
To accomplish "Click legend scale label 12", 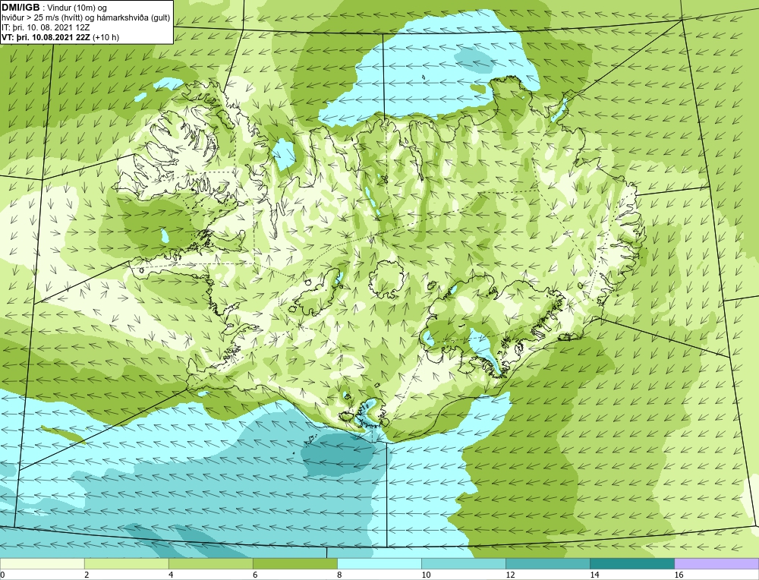I will click(x=510, y=575).
